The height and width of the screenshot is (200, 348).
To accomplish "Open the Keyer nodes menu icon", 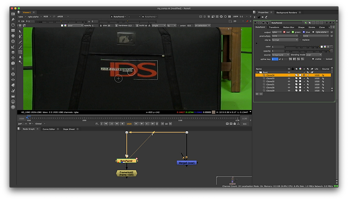I will [13, 47].
